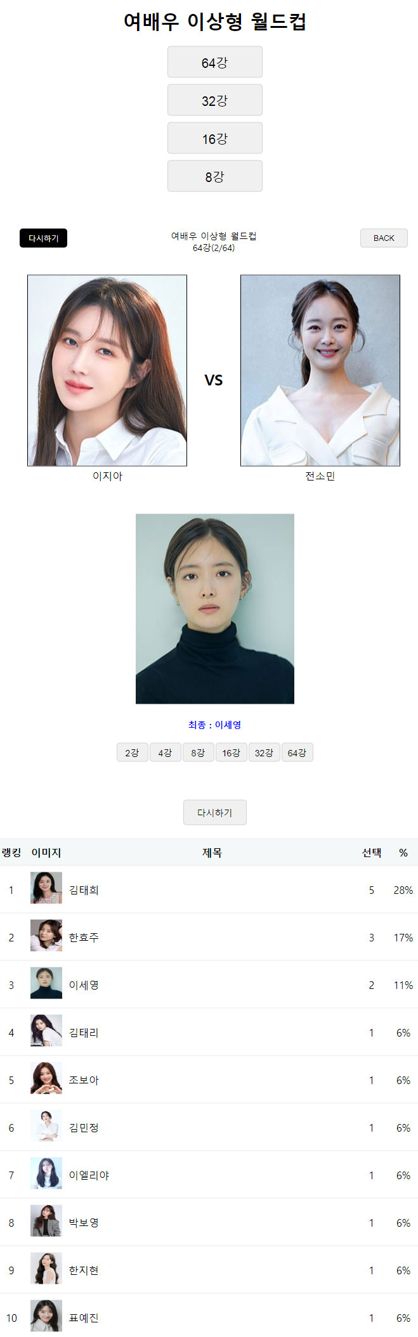Open the 8강 results tab under winner
The width and height of the screenshot is (418, 1337).
[x=198, y=752]
